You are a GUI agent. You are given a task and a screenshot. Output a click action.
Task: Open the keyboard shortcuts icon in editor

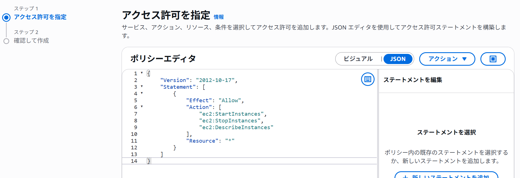click(x=368, y=79)
